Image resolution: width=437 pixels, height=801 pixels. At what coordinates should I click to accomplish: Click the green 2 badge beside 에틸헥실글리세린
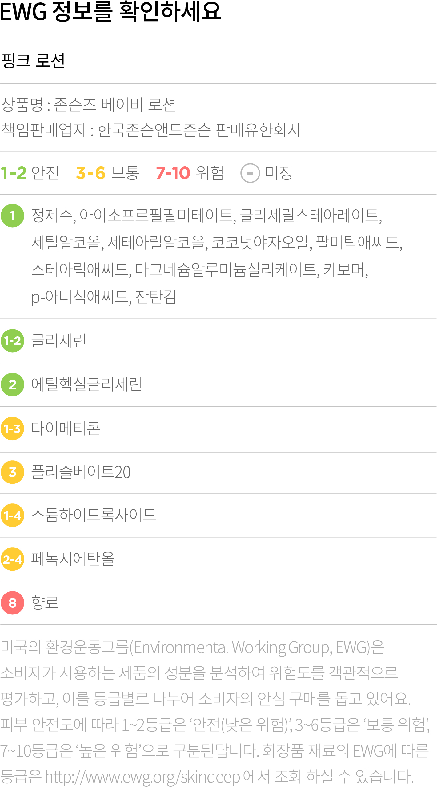point(12,385)
